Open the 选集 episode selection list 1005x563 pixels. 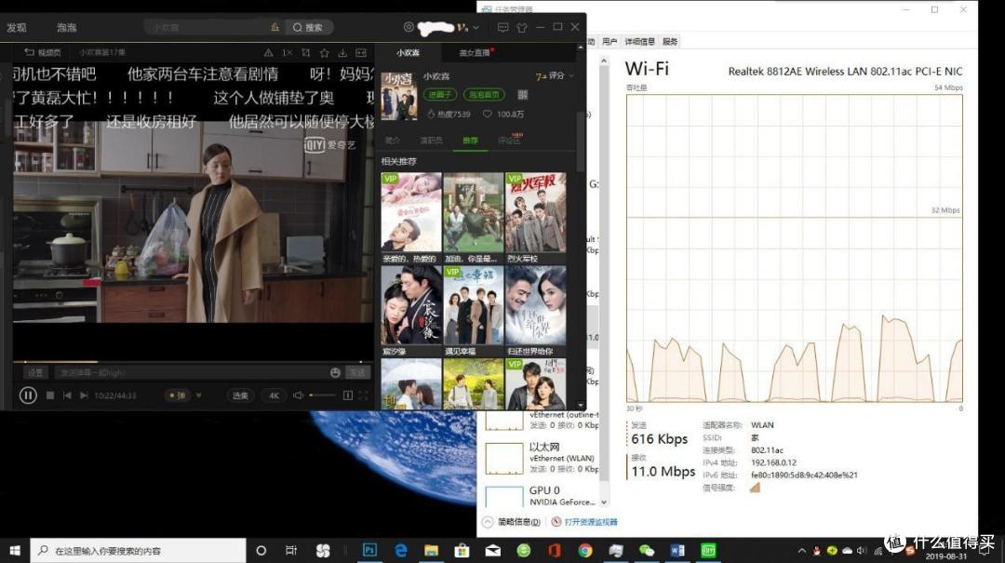coord(240,395)
